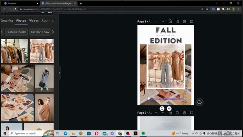Show hidden system tray icons
The width and height of the screenshot is (243, 137).
click(x=193, y=134)
